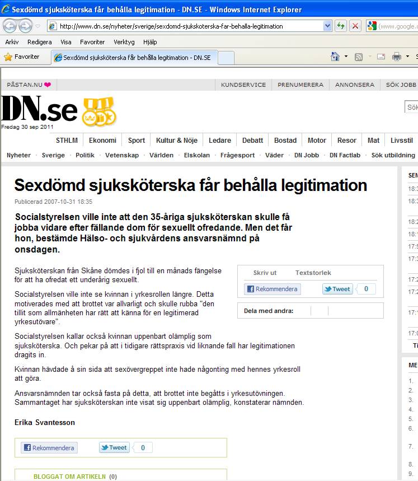The image size is (418, 481).
Task: Open the Redigera menu
Action: (40, 42)
